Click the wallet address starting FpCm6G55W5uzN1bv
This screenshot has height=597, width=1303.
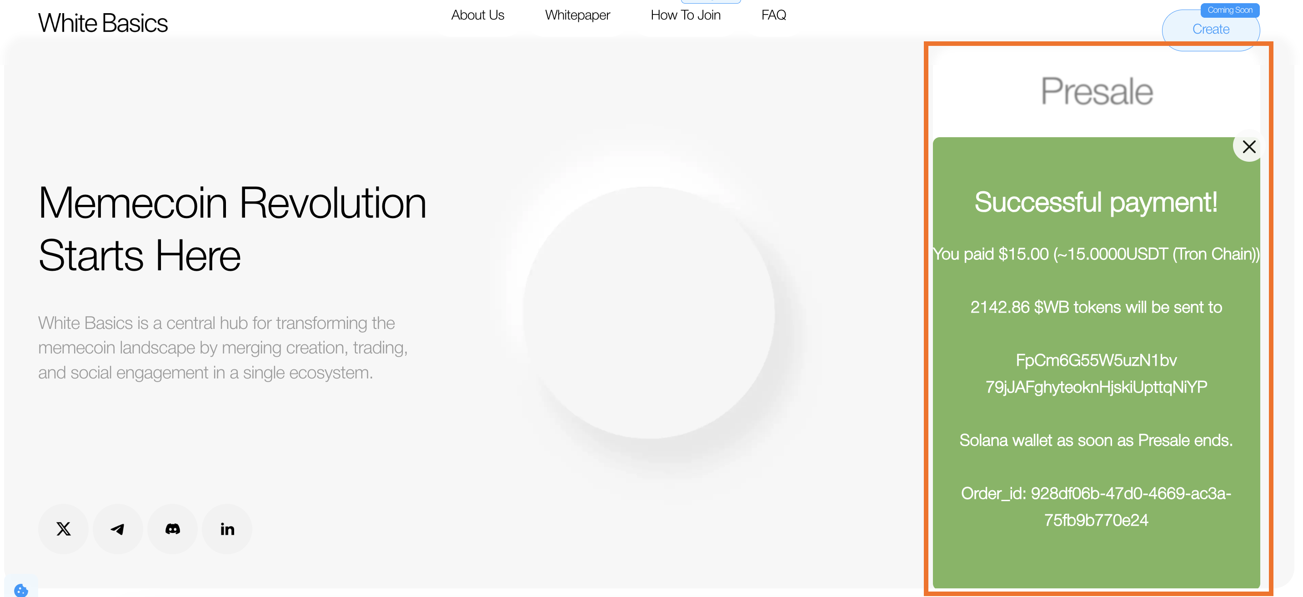1096,373
